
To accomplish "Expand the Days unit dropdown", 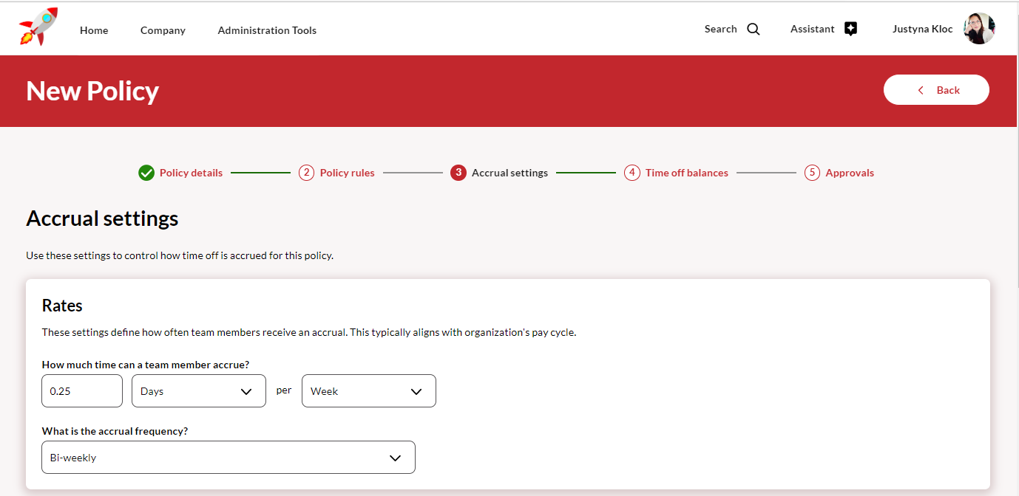I will coord(198,391).
